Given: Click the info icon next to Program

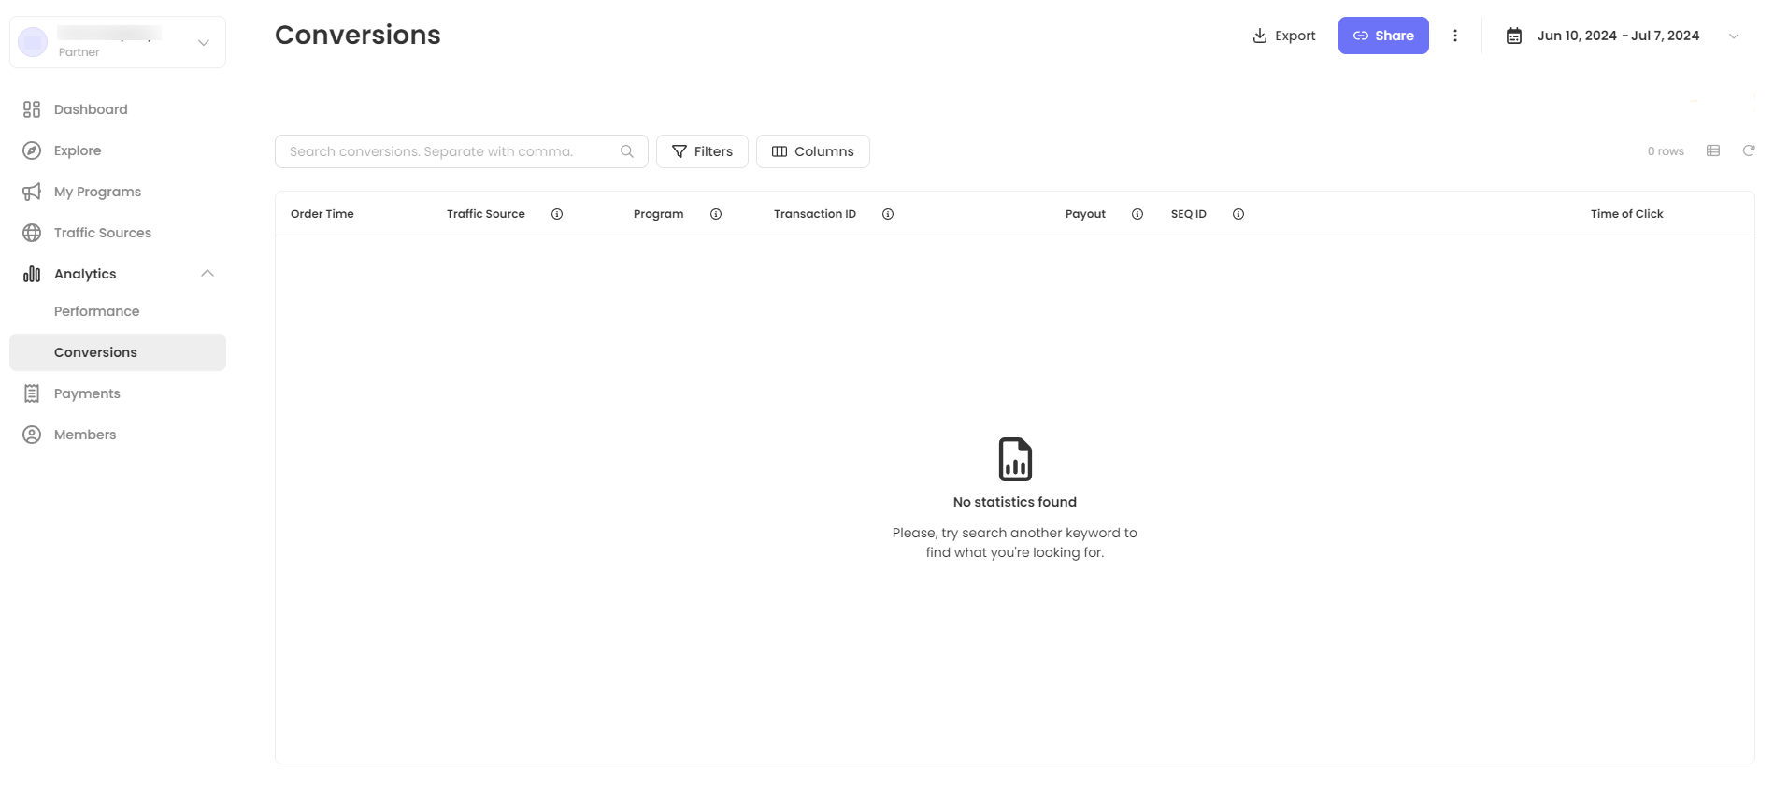Looking at the screenshot, I should (716, 214).
